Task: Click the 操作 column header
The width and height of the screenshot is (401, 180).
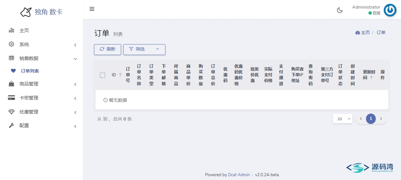Action: pos(383,75)
